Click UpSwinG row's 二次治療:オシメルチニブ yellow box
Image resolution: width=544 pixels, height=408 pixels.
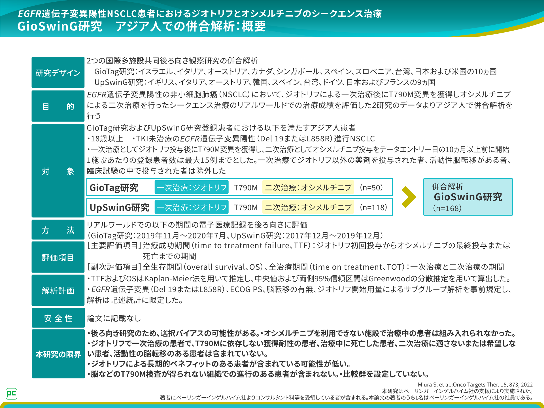pos(308,207)
